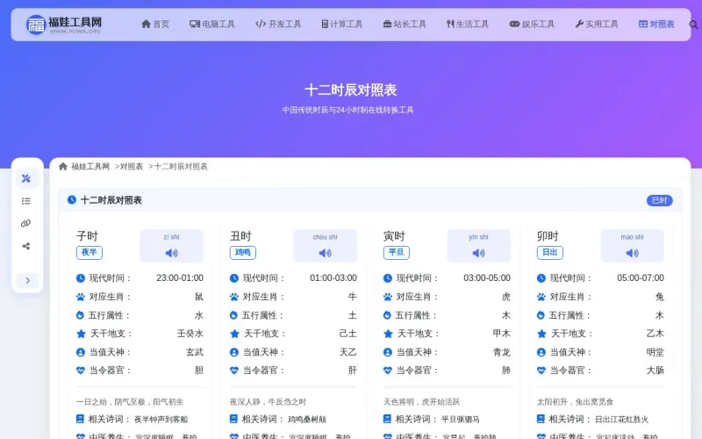
Task: Click the poem text 日出江花红胜火
Action: tap(621, 420)
